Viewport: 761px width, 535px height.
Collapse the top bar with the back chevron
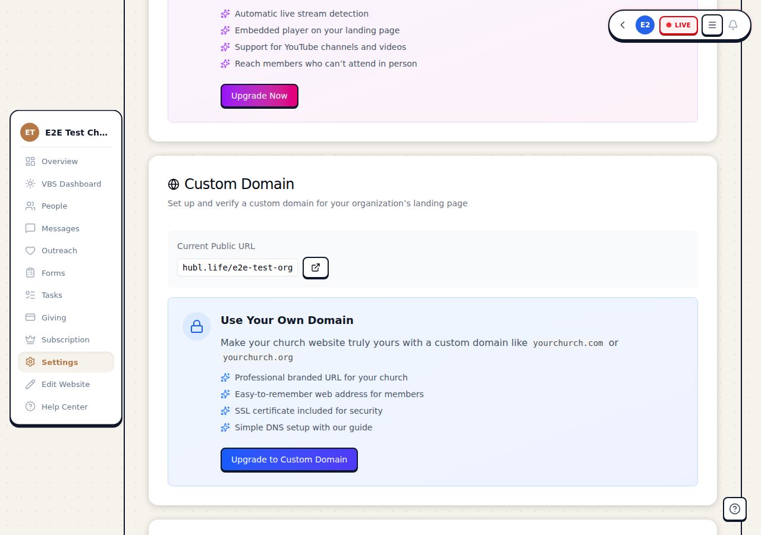click(x=622, y=25)
